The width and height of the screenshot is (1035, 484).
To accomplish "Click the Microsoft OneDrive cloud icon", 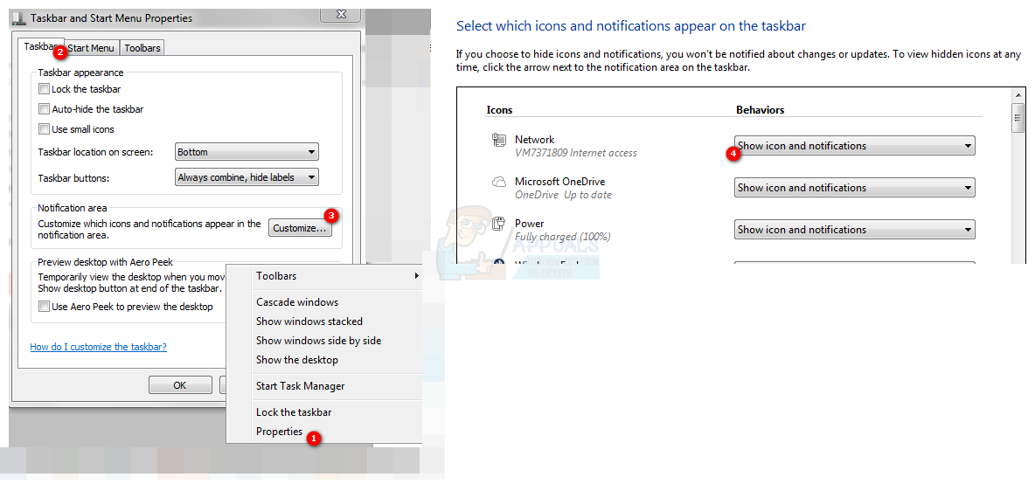I will click(x=498, y=182).
